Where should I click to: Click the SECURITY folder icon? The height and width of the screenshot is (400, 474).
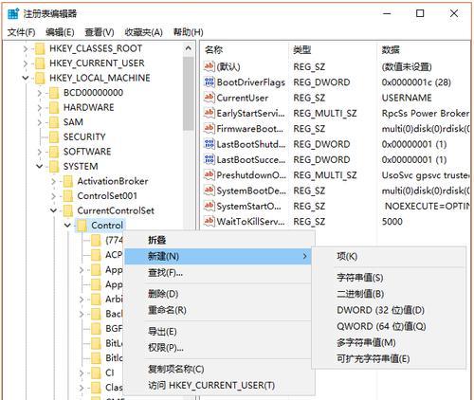pyautogui.click(x=54, y=137)
